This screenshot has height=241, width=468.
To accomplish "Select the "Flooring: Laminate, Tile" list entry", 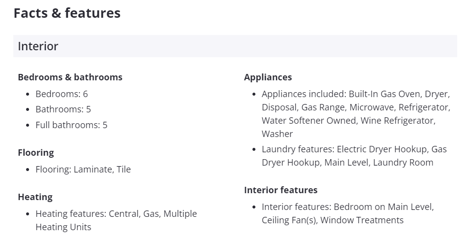I will (83, 170).
